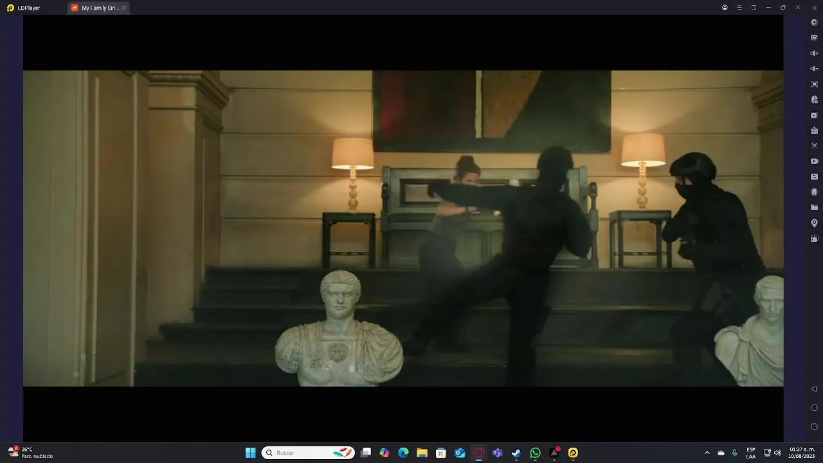Open LDPlayer settings gear in sidebar
823x463 pixels.
point(814,23)
